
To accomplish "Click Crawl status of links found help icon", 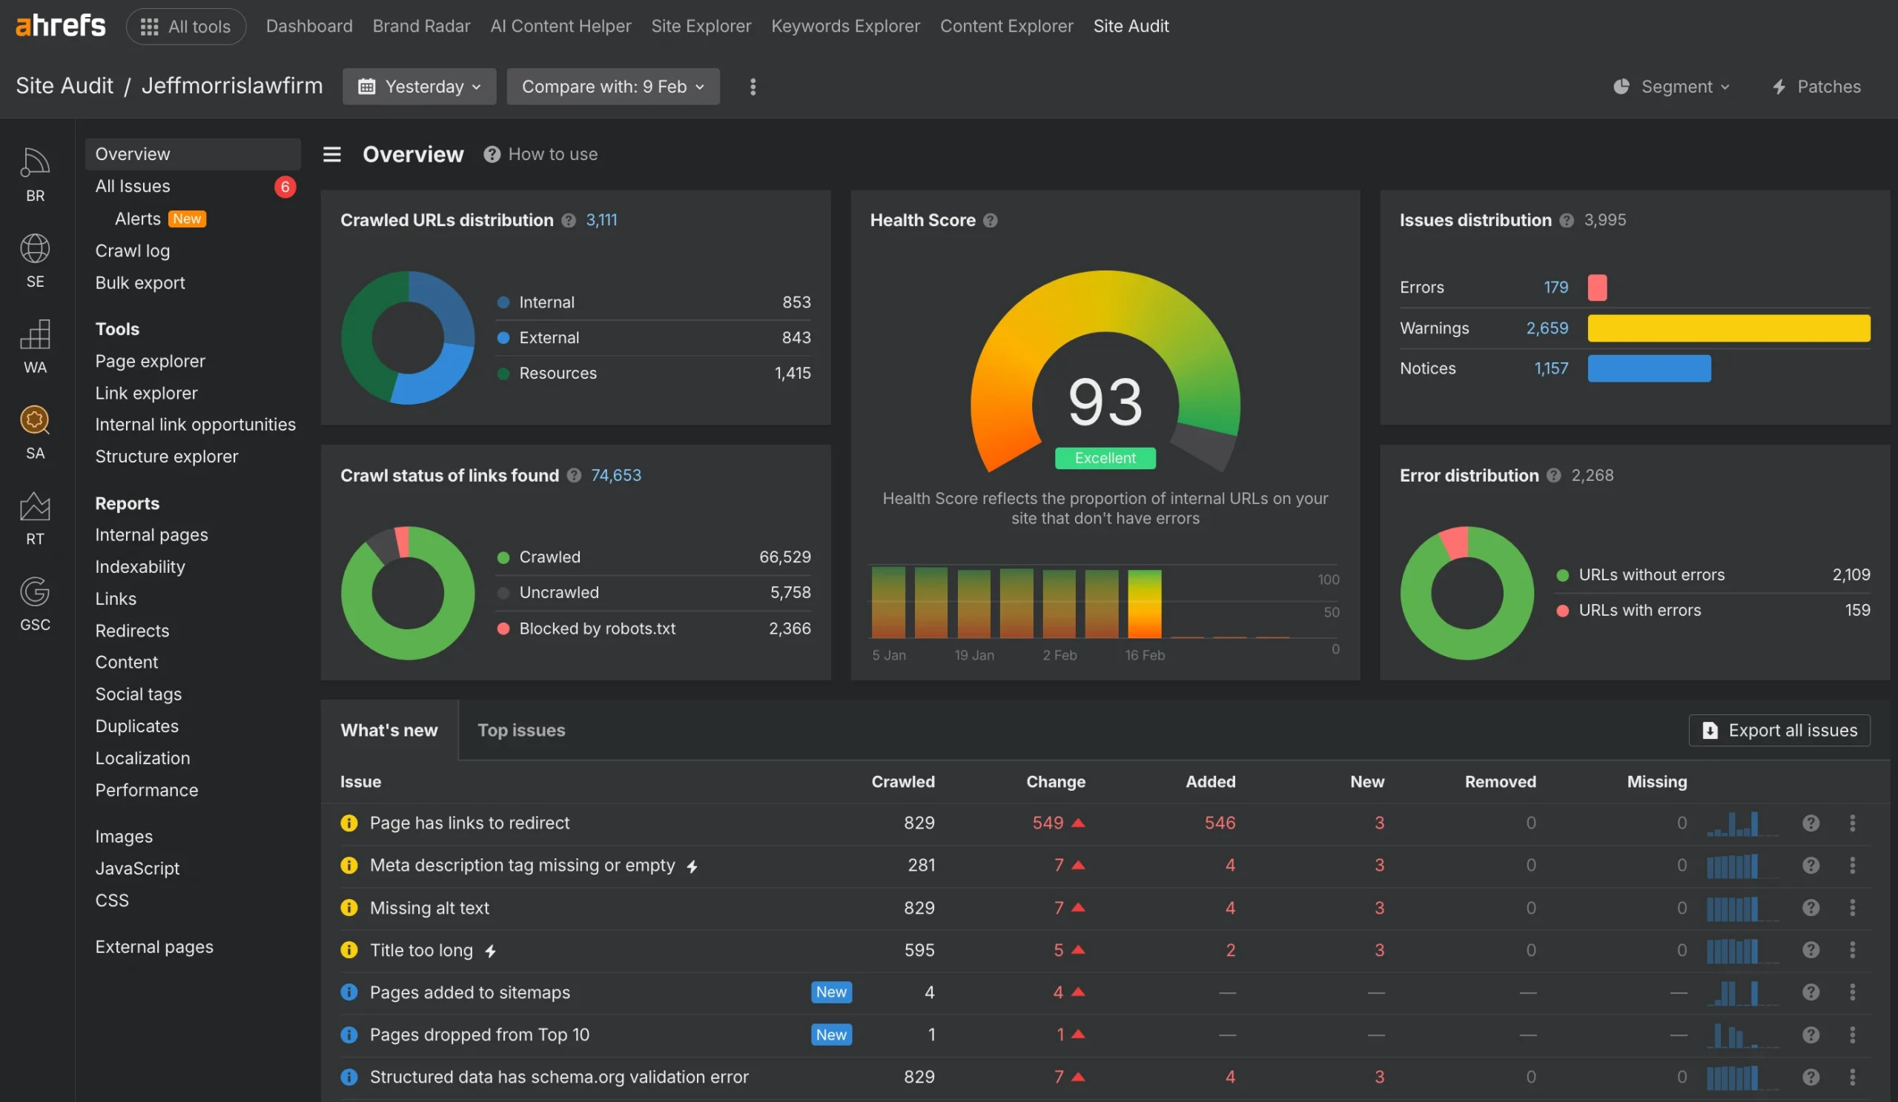I will point(574,475).
